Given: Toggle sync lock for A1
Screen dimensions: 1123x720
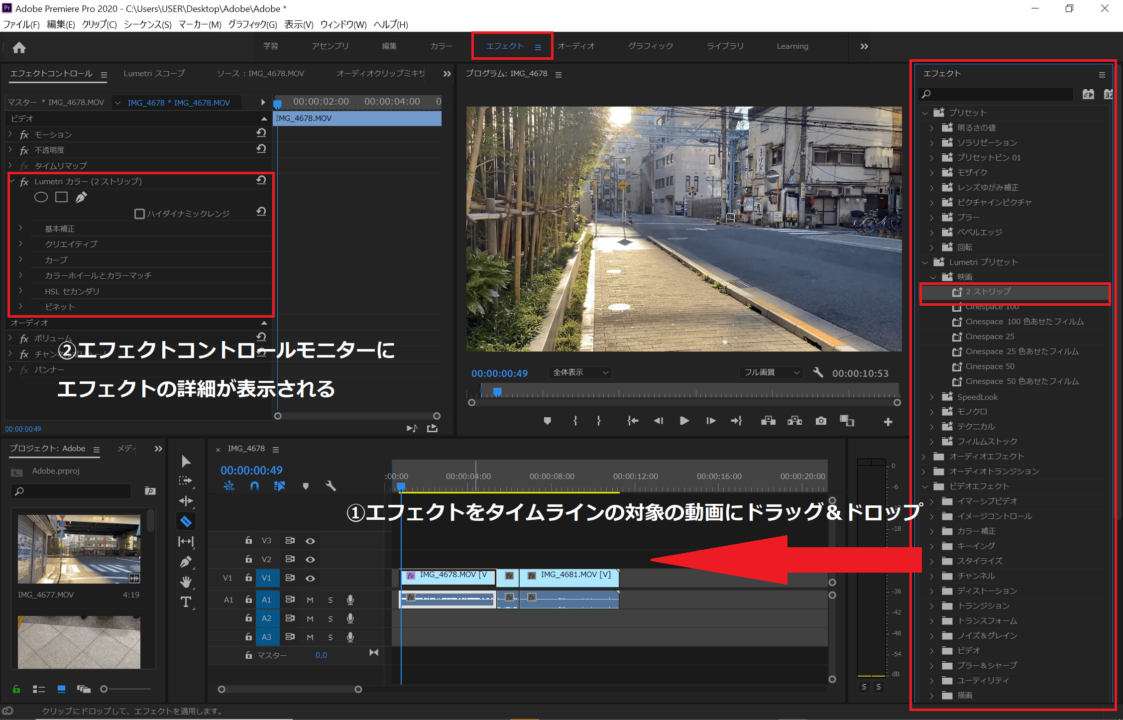Looking at the screenshot, I should [290, 600].
